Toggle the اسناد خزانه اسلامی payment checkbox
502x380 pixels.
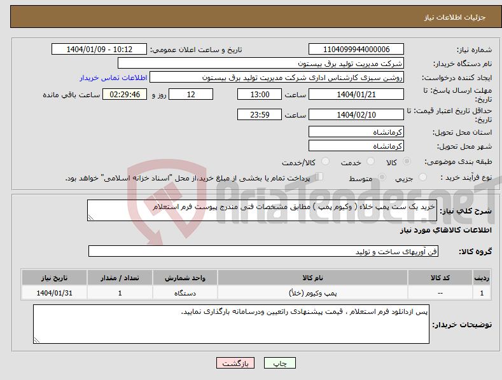coord(319,176)
